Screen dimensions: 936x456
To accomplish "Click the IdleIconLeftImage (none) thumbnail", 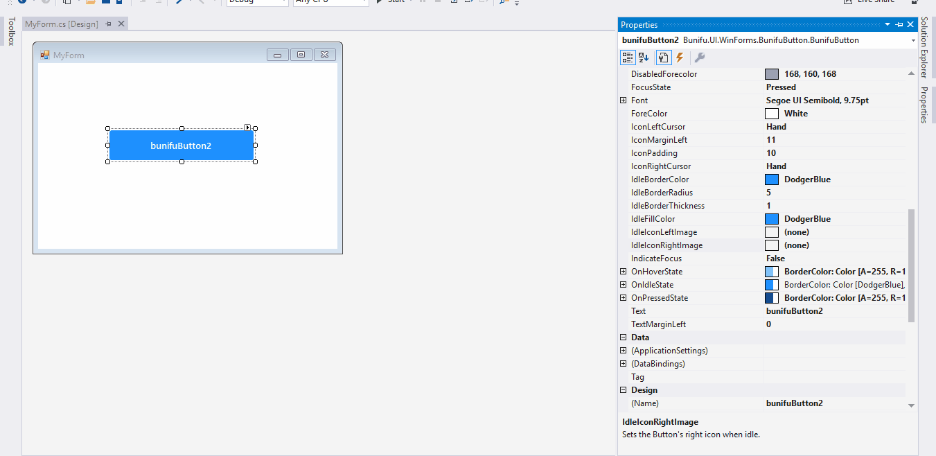I will (x=772, y=232).
